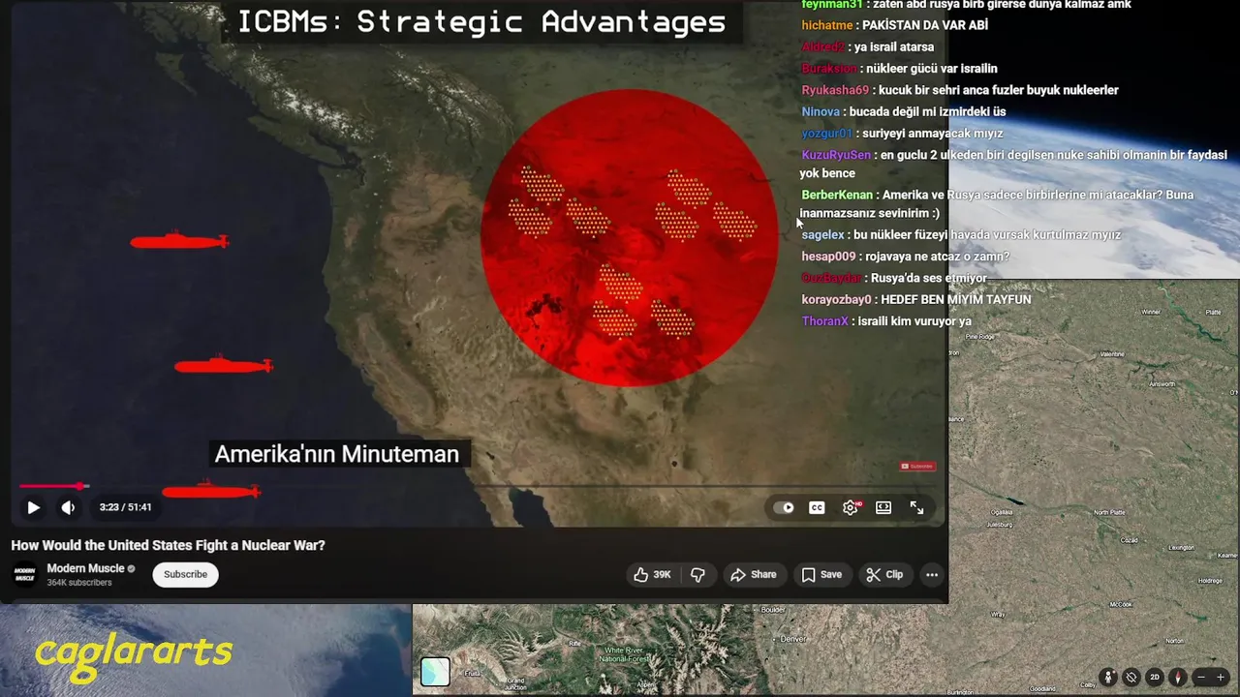Click the Subscribe watermark inside the video

917,467
